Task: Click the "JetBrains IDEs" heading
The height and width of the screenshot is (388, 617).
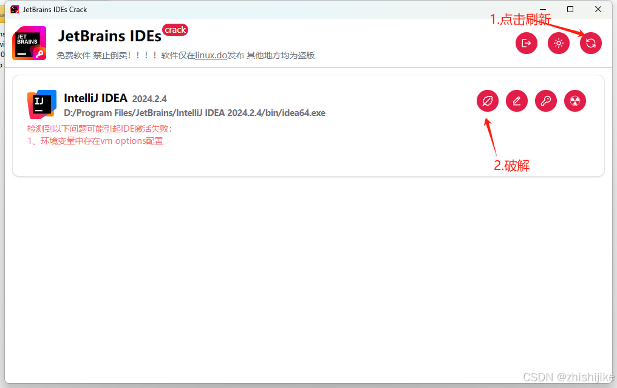Action: (x=110, y=36)
